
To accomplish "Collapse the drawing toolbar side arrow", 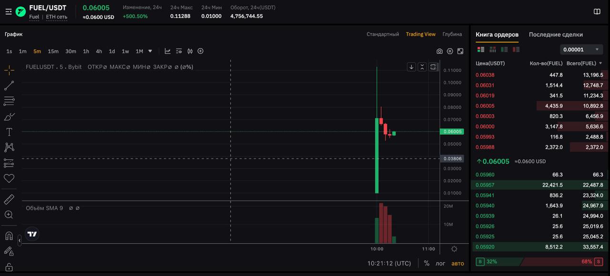I will click(19, 241).
